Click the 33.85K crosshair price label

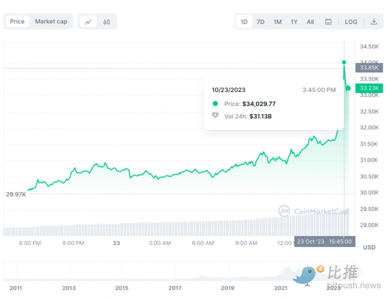[369, 67]
